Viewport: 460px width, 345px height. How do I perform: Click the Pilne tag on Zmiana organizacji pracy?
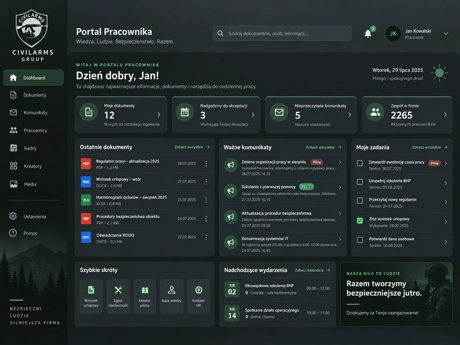317,162
